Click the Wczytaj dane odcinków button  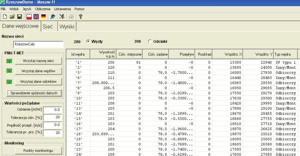click(38, 82)
